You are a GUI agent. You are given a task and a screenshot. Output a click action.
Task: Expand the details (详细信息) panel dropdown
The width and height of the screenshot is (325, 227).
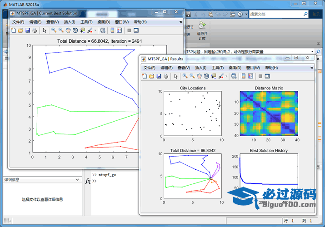pos(77,180)
